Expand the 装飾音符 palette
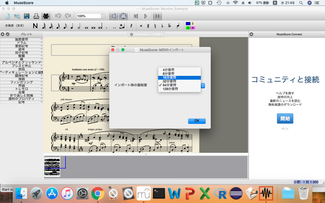The height and width of the screenshot is (203, 325). 22,39
